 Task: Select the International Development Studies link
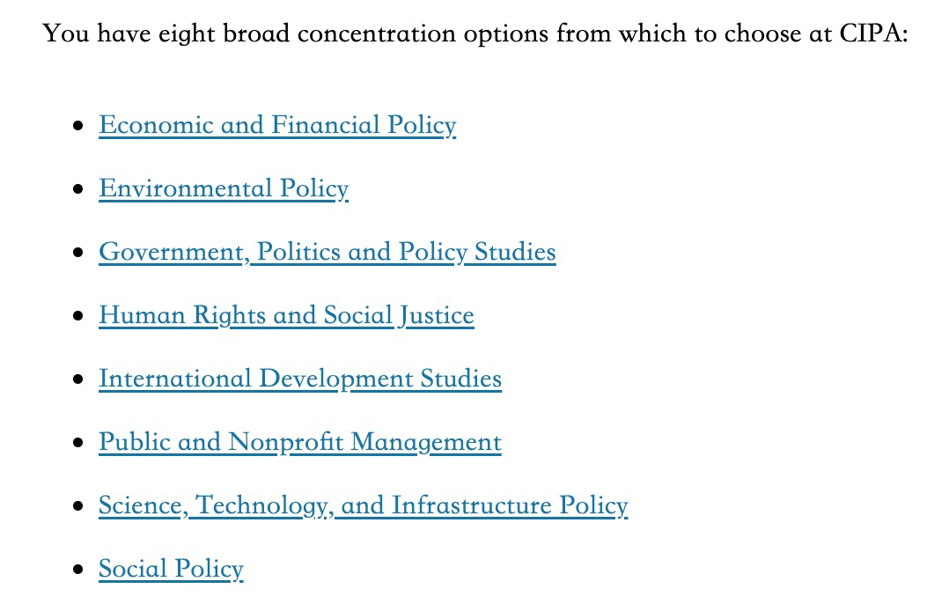coord(300,379)
